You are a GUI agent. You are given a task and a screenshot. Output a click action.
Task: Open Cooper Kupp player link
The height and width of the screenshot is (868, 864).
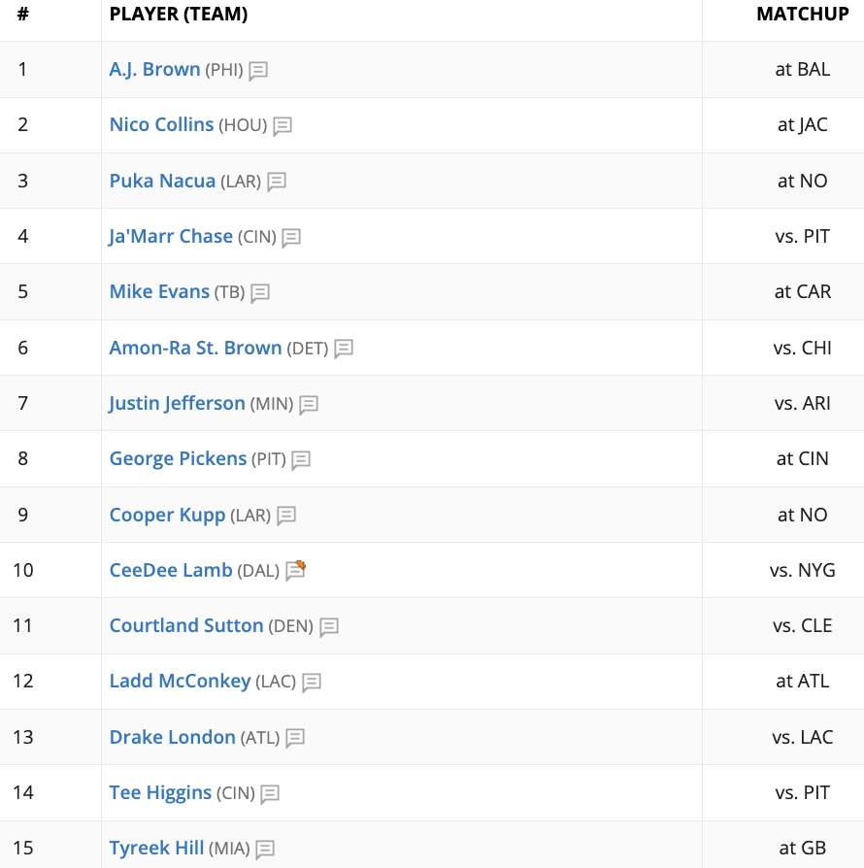click(x=167, y=516)
